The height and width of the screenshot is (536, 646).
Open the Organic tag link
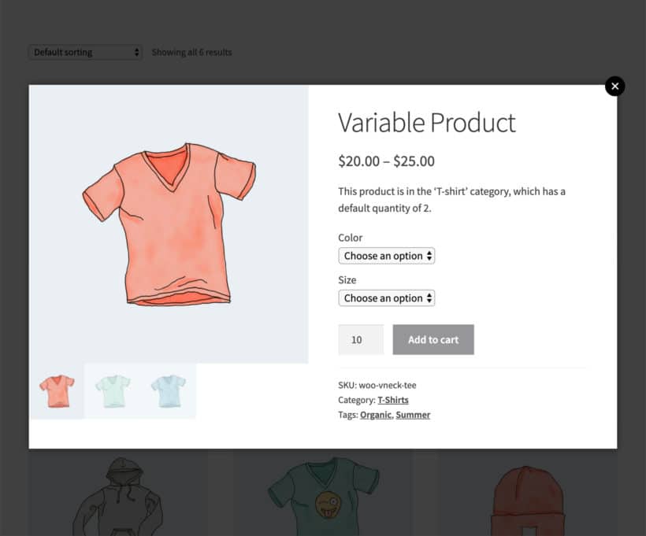(375, 415)
